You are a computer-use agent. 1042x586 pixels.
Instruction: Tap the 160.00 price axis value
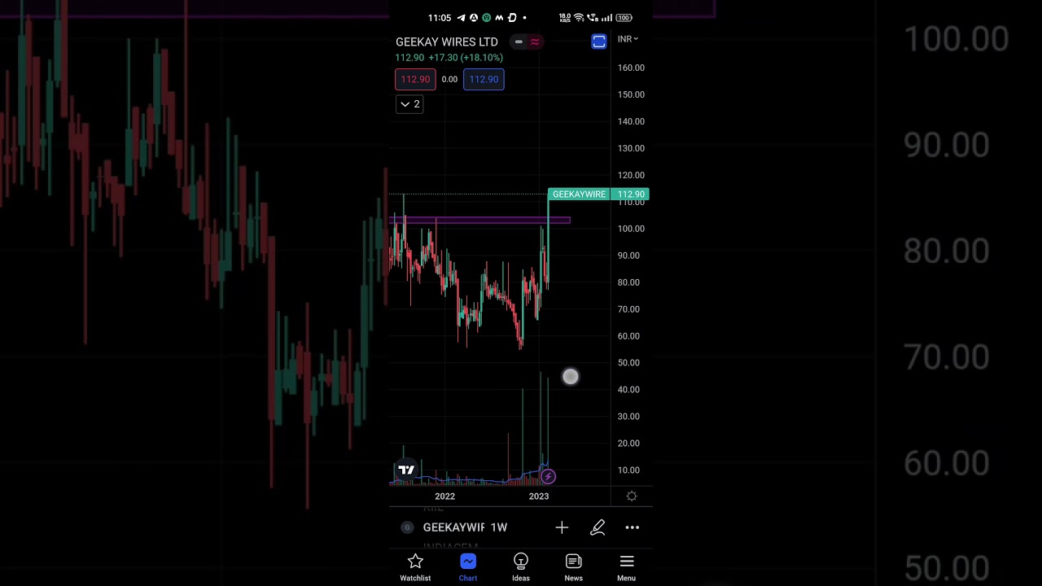point(631,68)
